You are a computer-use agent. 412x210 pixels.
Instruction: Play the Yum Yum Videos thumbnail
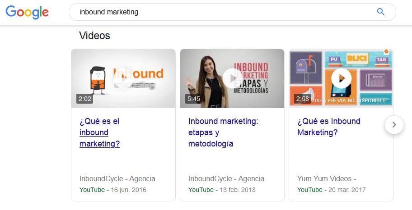click(x=341, y=78)
